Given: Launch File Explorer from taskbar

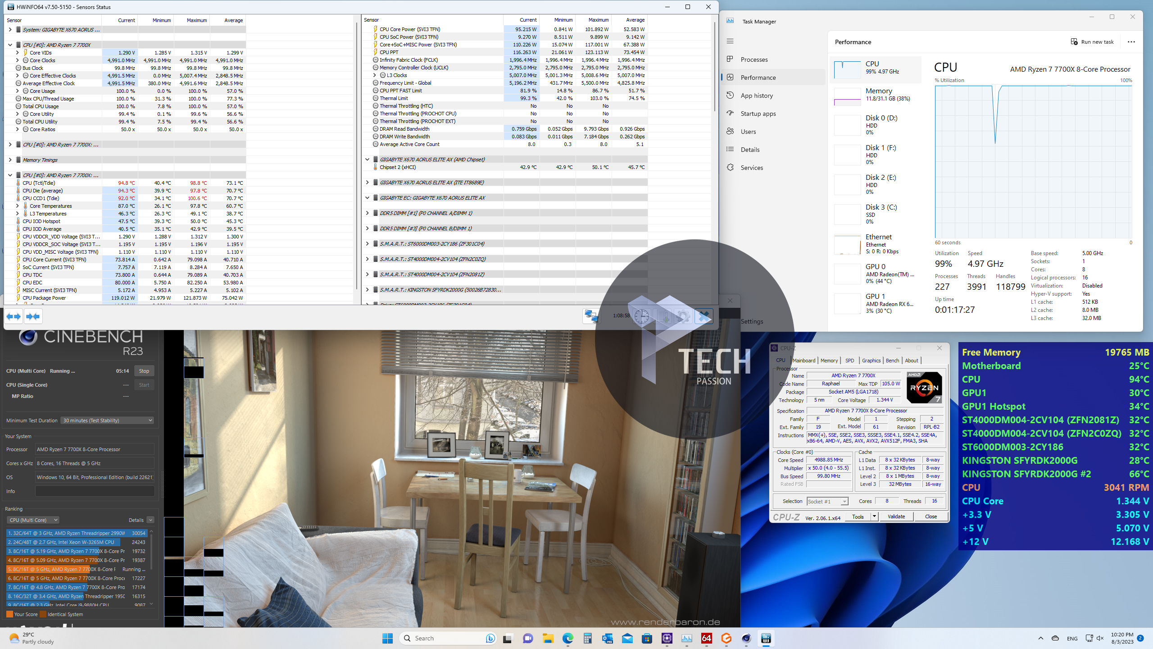Looking at the screenshot, I should (x=548, y=638).
